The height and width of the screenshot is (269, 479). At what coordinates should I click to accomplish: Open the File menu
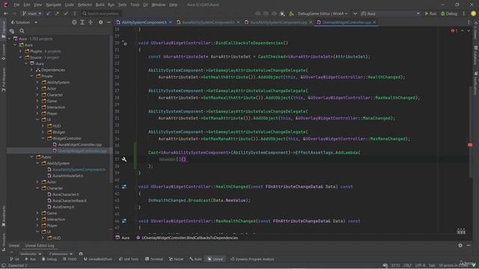pos(16,5)
